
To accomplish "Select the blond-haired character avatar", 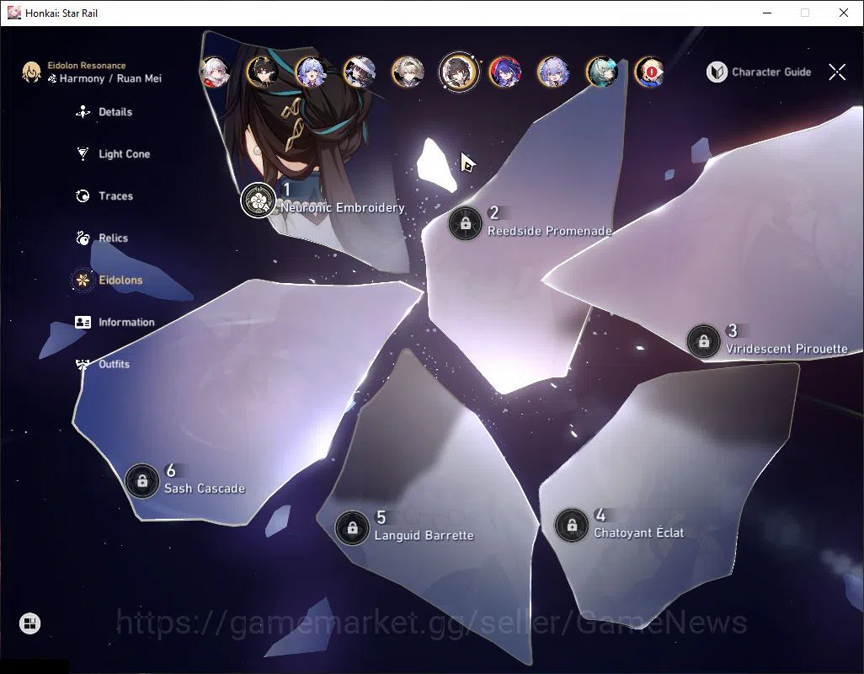I will point(408,72).
